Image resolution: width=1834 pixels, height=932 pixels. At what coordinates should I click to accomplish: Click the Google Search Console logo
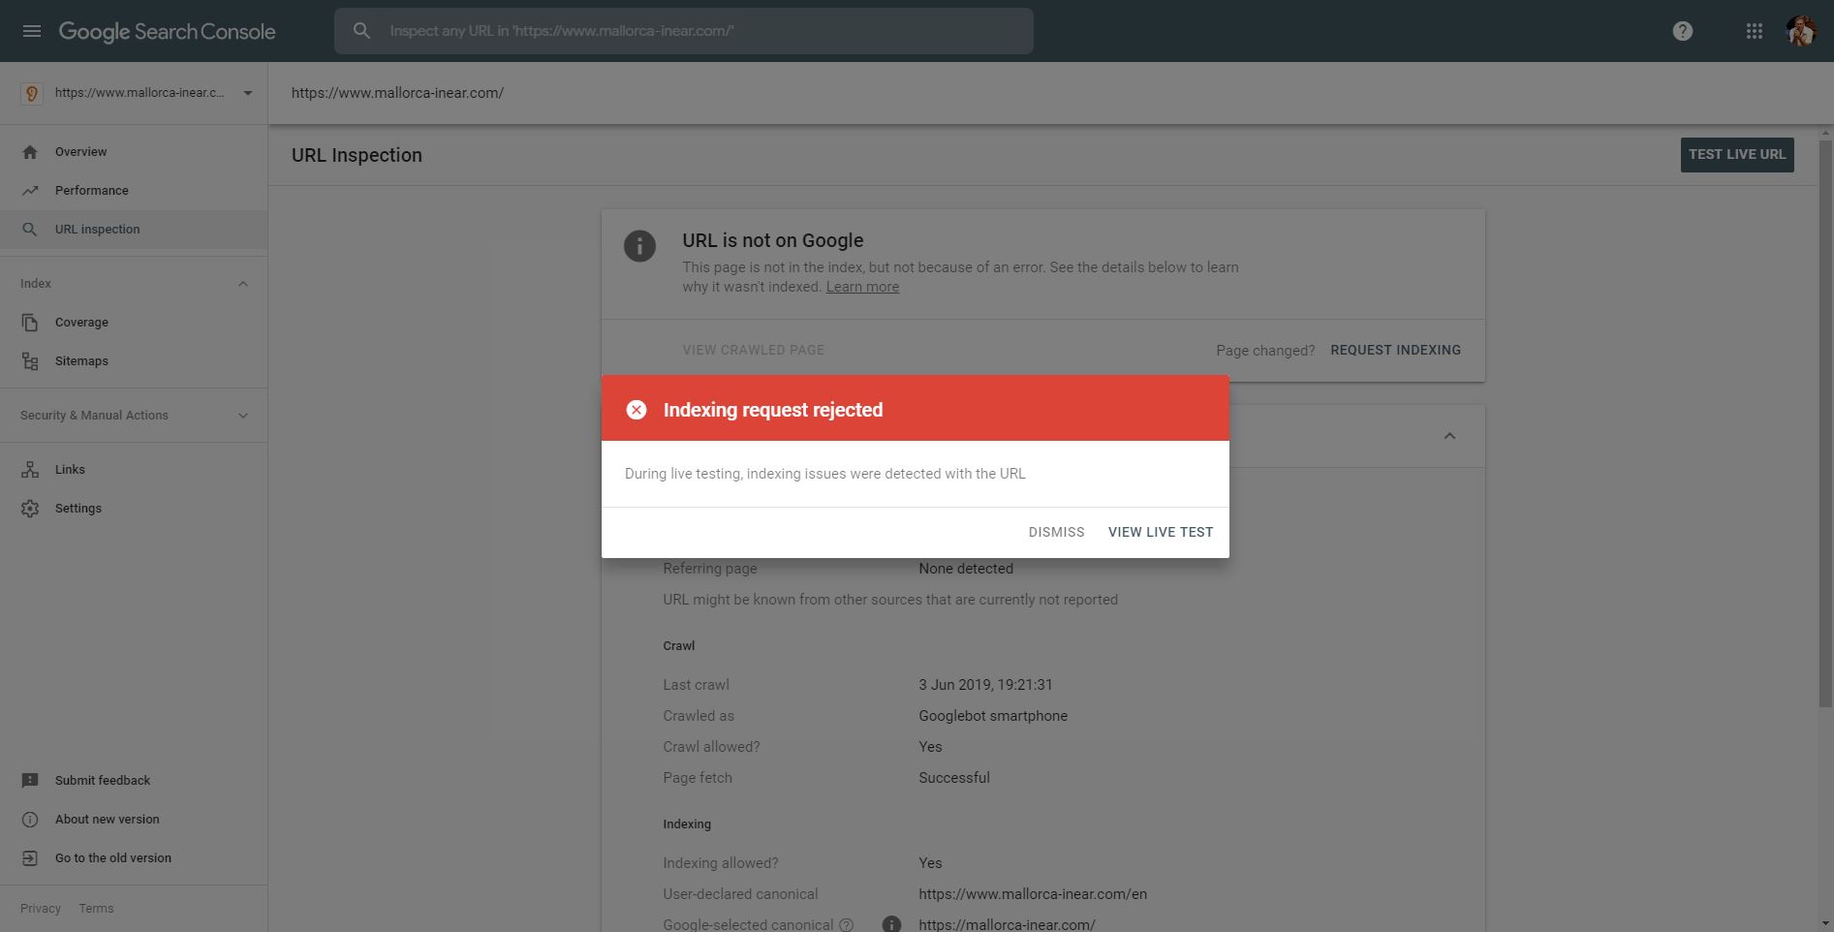click(x=168, y=31)
